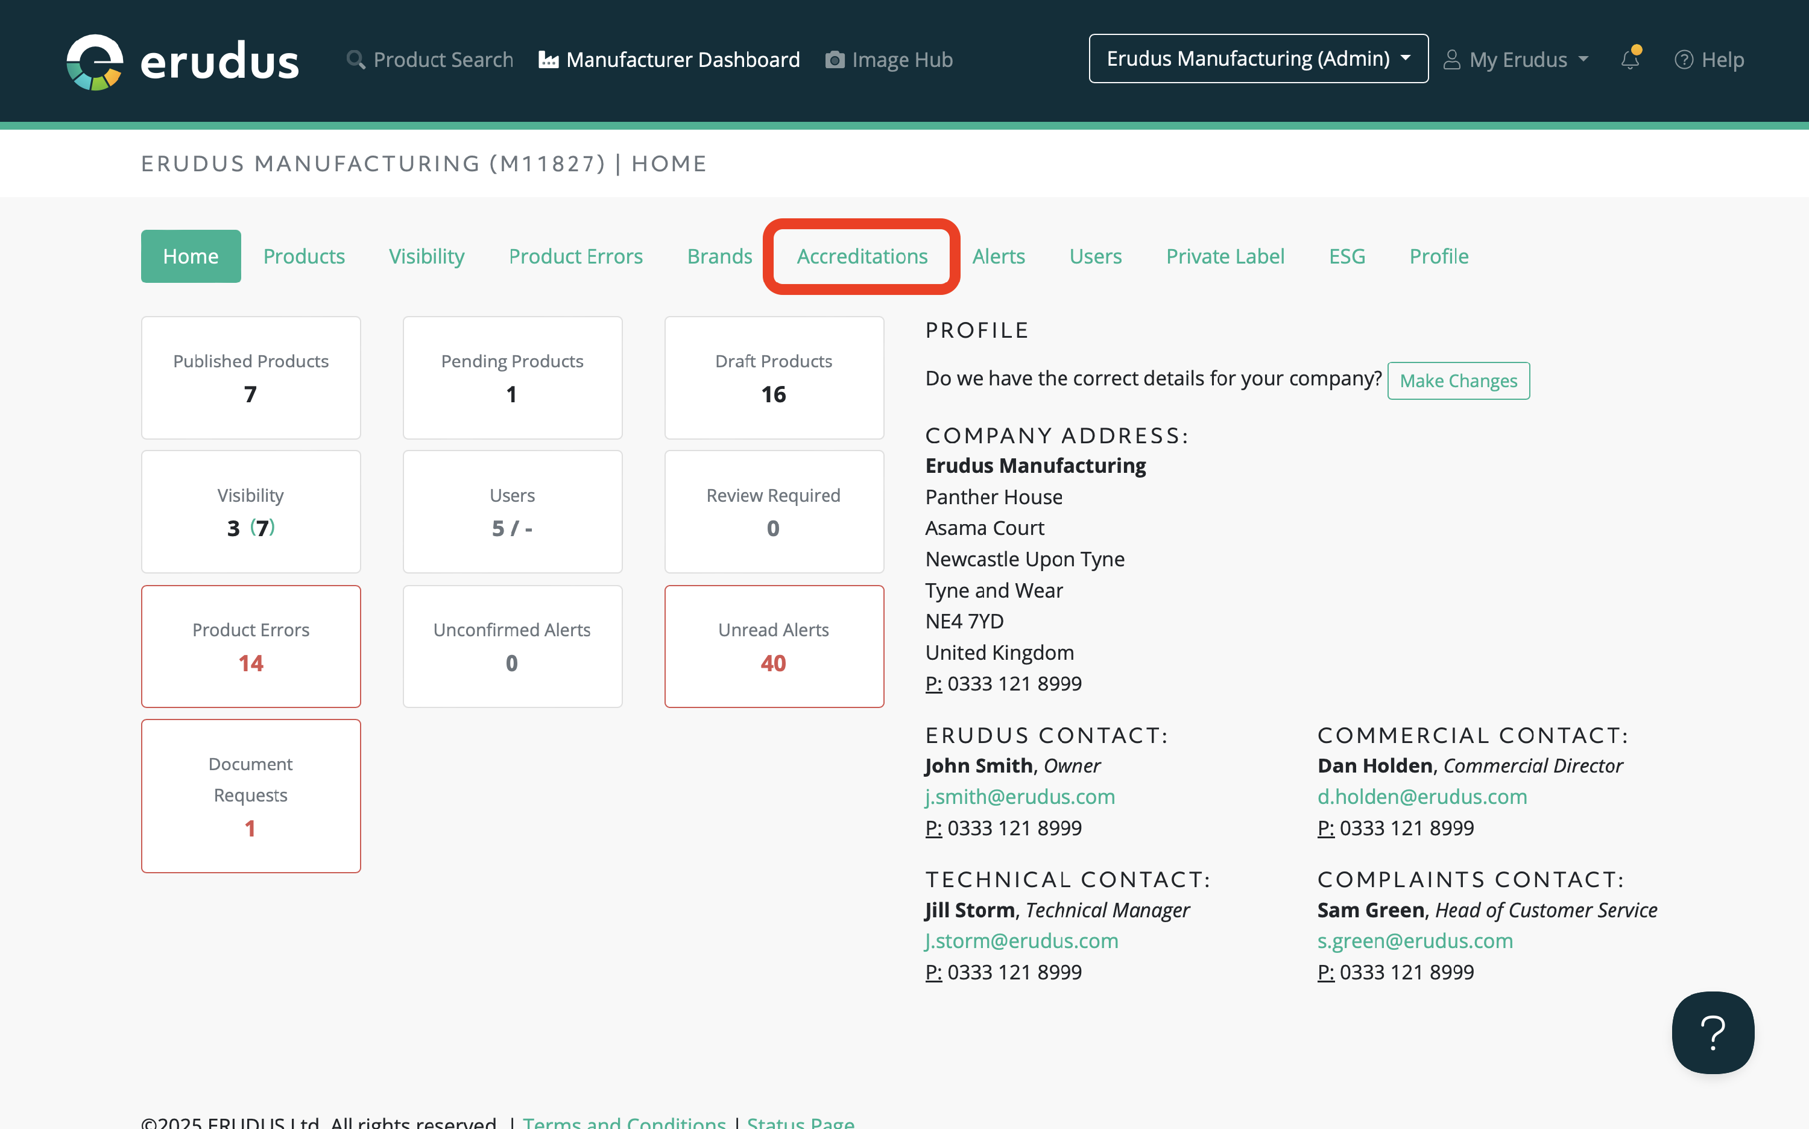Click the Manufacturer Dashboard factory icon

click(x=549, y=60)
